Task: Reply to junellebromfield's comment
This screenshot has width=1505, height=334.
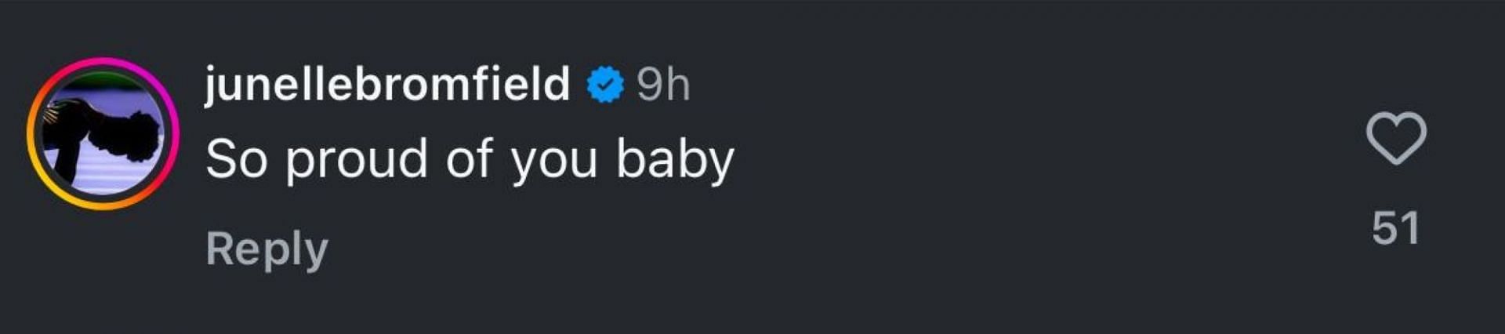Action: pyautogui.click(x=267, y=250)
